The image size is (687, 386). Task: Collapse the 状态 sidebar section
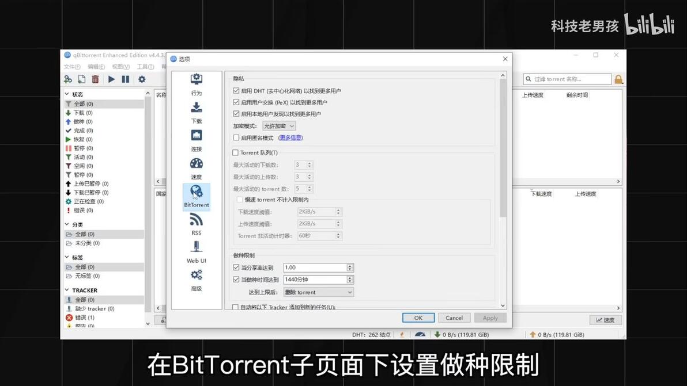tap(67, 94)
